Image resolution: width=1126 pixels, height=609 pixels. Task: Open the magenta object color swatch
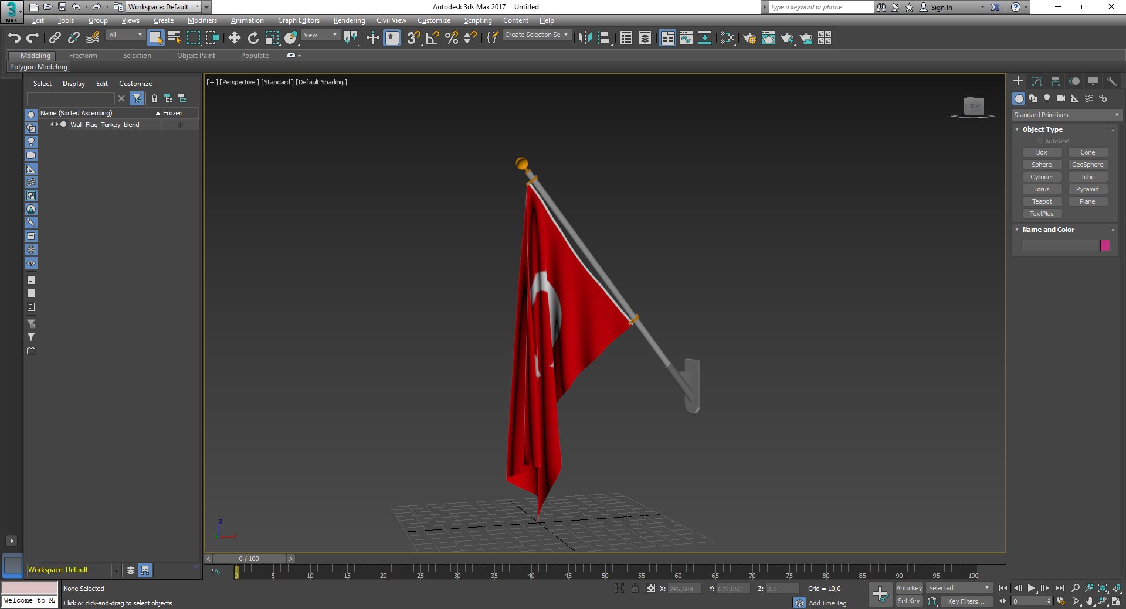(x=1105, y=245)
